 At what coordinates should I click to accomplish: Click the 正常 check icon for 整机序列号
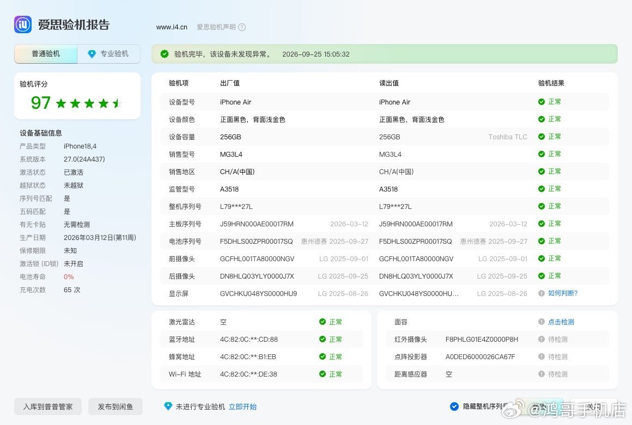[542, 206]
